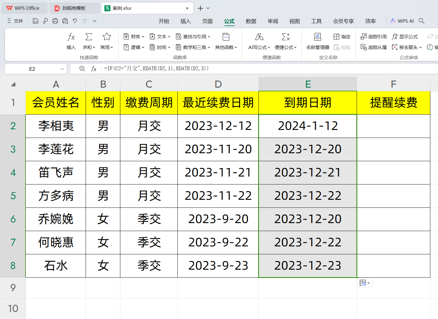Open the Financial functions dropdown
Screen dimensions: 438x319
(x=134, y=36)
